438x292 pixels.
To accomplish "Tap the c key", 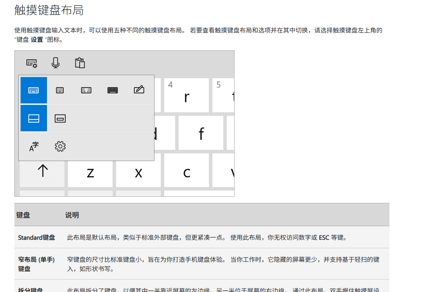I will 186,170.
